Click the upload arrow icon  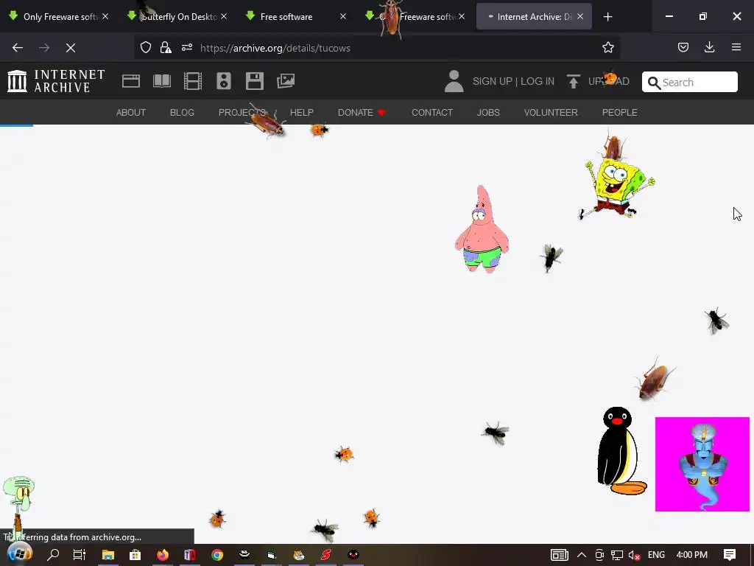(x=573, y=81)
